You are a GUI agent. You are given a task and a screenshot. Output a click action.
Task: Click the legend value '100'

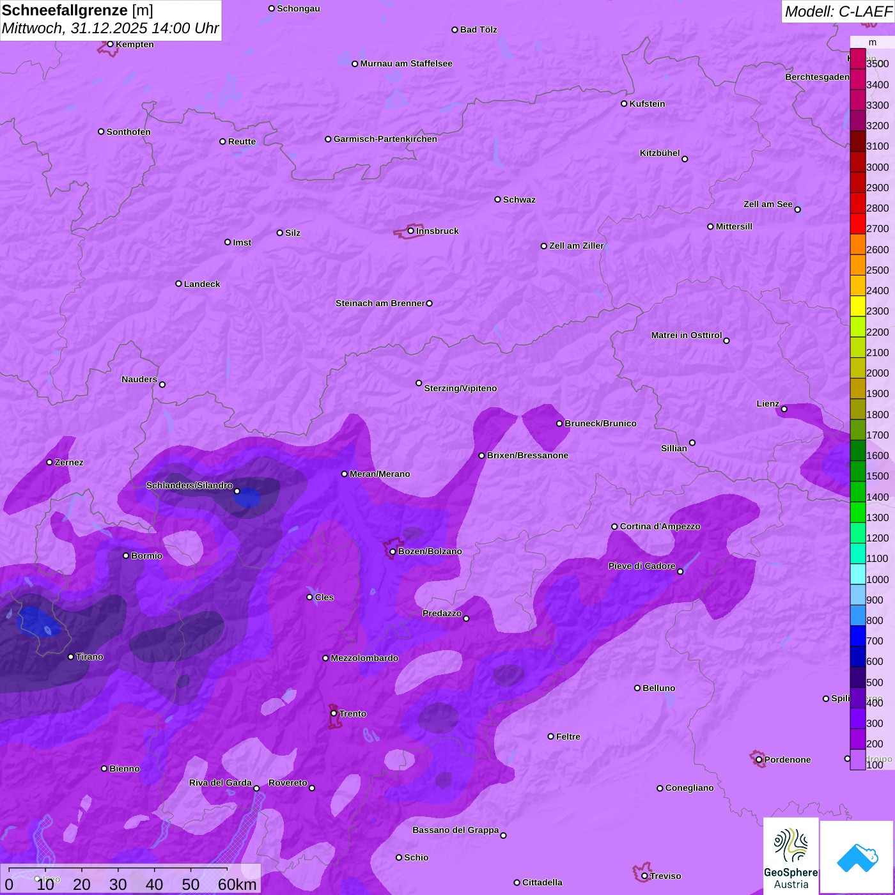pyautogui.click(x=875, y=765)
